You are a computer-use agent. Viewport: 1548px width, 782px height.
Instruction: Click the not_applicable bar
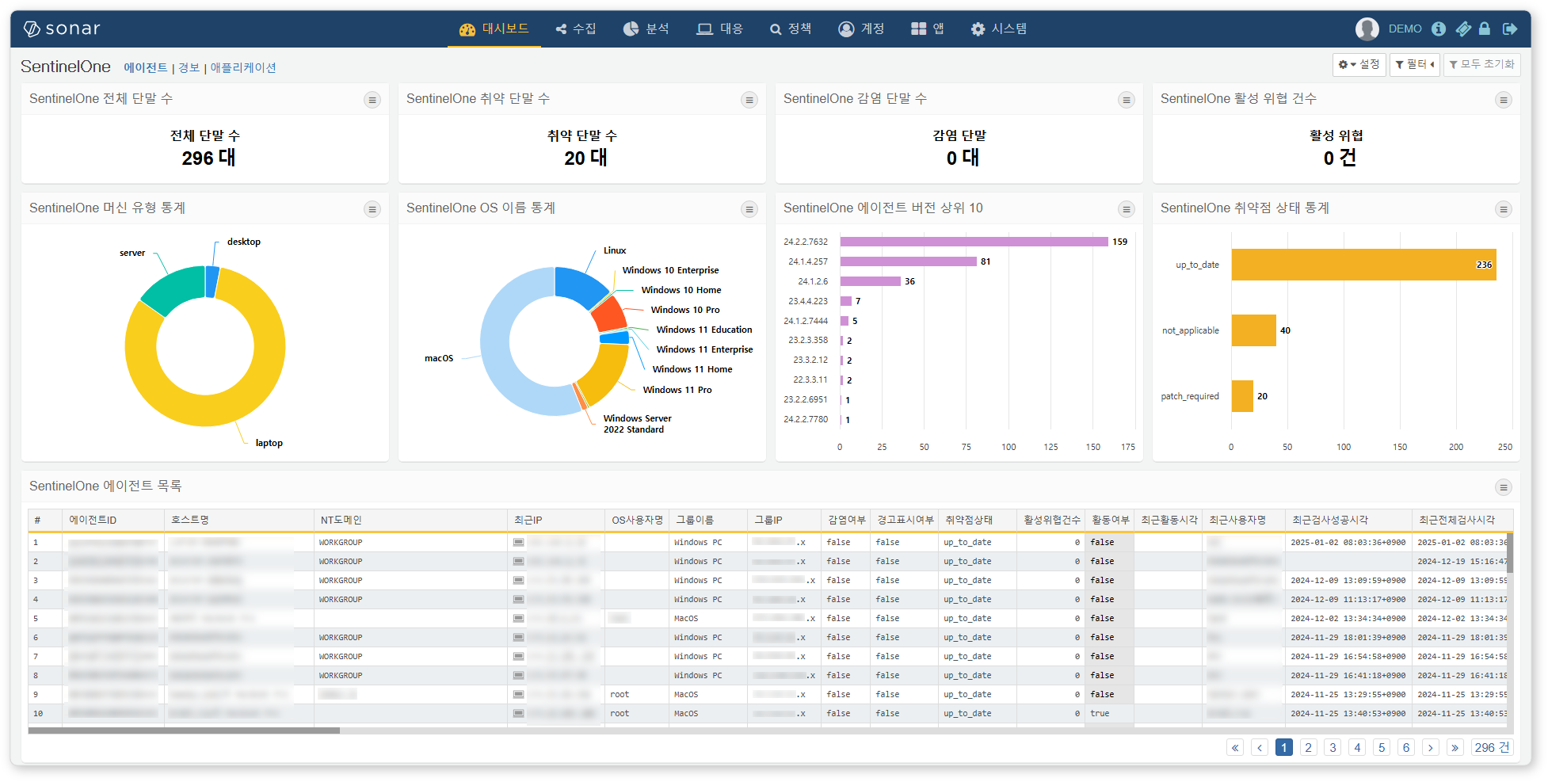(x=1254, y=330)
